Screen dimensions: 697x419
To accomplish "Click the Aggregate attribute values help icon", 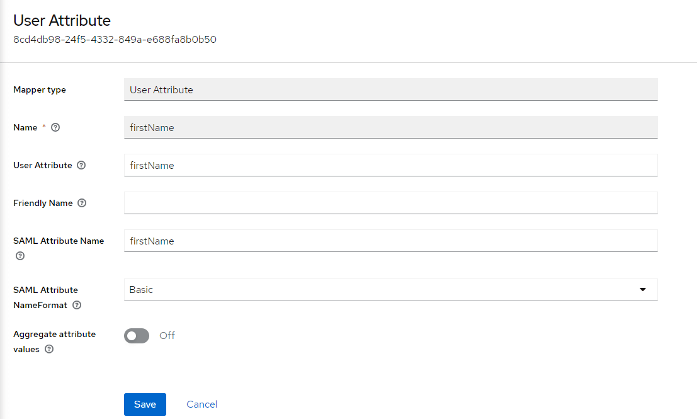I will 50,349.
